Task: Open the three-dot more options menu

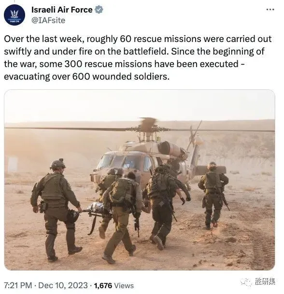Action: 270,9
